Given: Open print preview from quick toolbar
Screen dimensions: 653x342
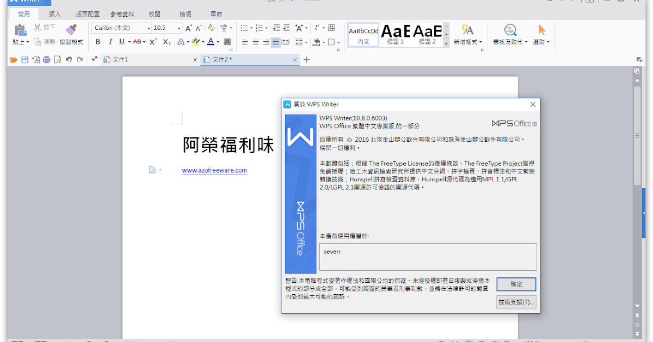Looking at the screenshot, I should click(58, 60).
